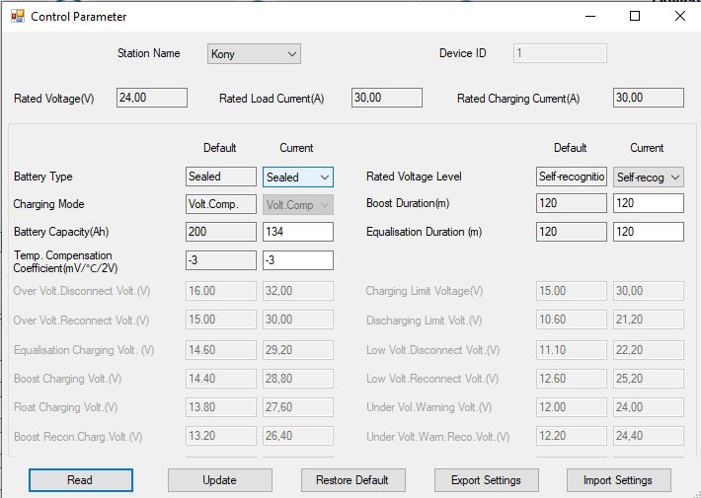The image size is (701, 498).
Task: Close the Control Parameter window
Action: 679,16
